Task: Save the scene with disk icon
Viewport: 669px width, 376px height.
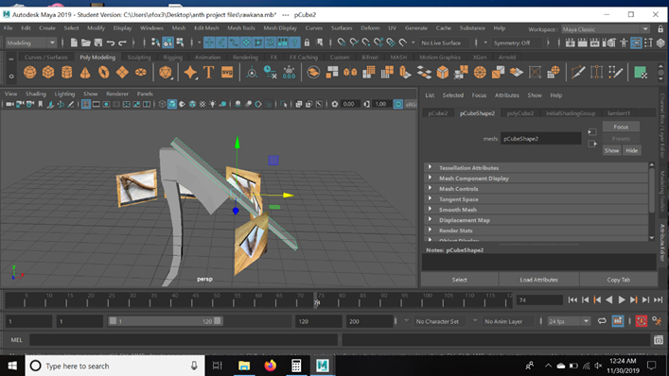Action: (98, 43)
